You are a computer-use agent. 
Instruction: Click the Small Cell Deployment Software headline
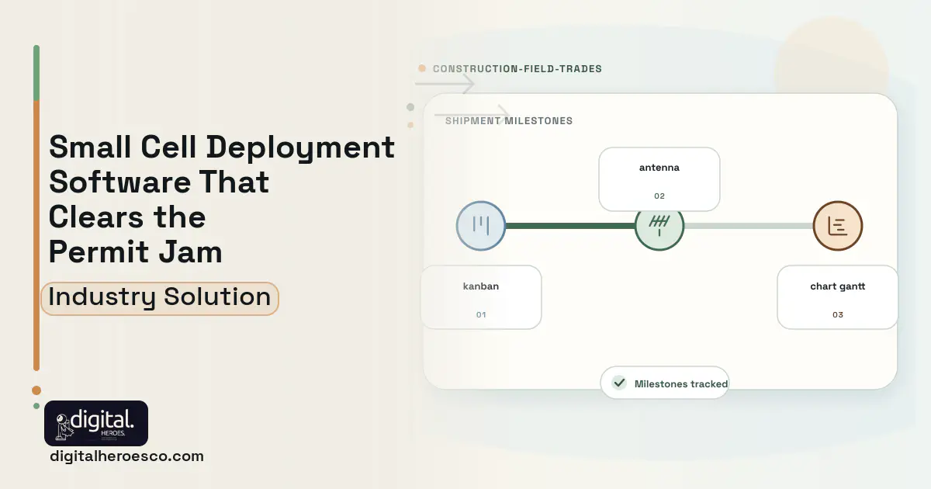pyautogui.click(x=222, y=199)
